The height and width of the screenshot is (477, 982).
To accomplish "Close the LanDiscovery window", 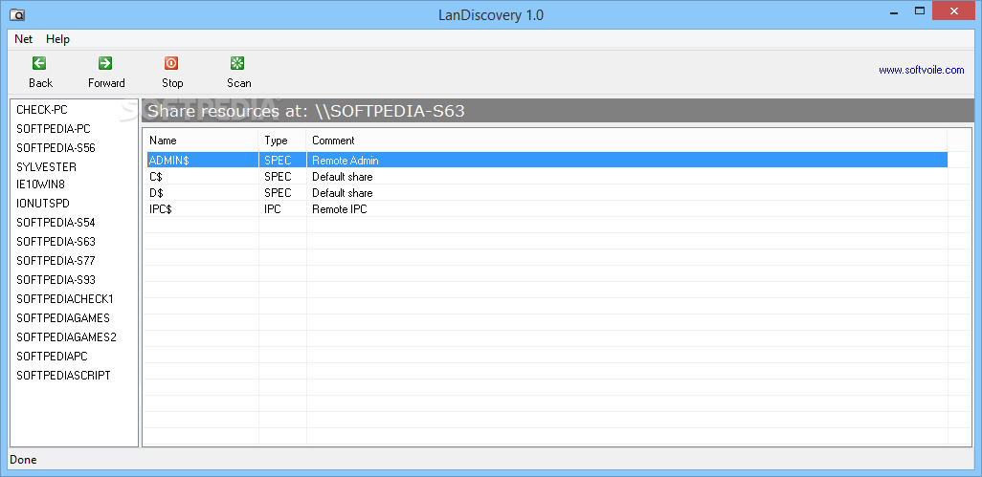I will tap(954, 11).
